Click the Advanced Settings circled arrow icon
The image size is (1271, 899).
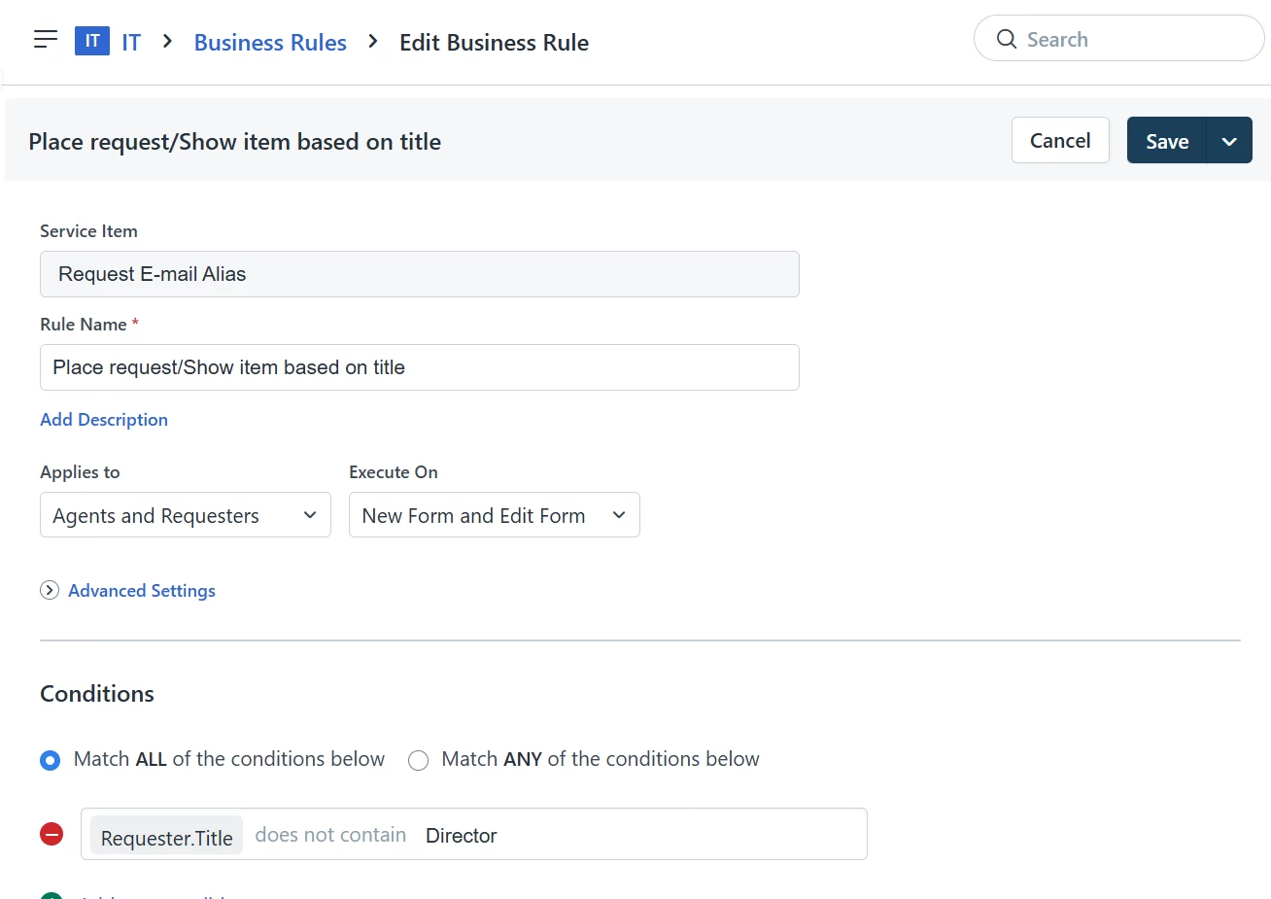tap(50, 590)
